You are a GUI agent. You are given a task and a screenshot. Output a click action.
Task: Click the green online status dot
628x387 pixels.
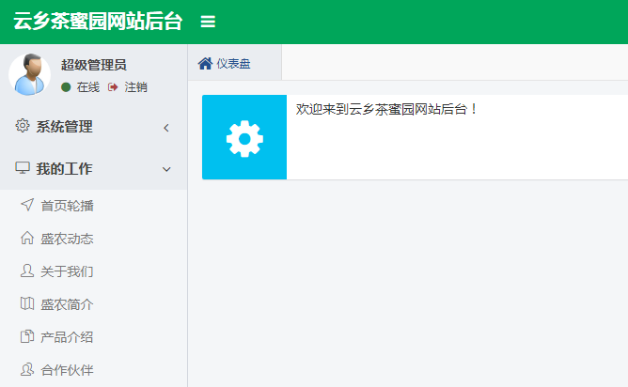pyautogui.click(x=66, y=87)
